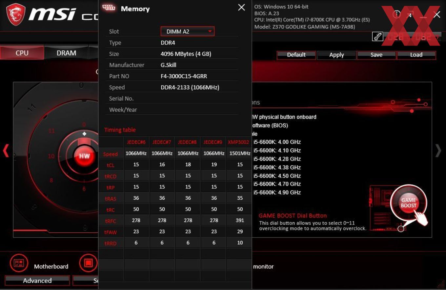Click the Size value 4096 MBytes (4 GB)
Image resolution: width=446 pixels, height=290 pixels.
(x=186, y=54)
